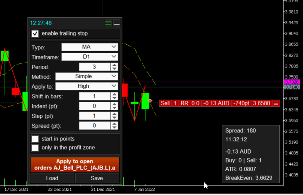303x195 pixels.
Task: Click the Shift in bars input field
Action: 95,96
